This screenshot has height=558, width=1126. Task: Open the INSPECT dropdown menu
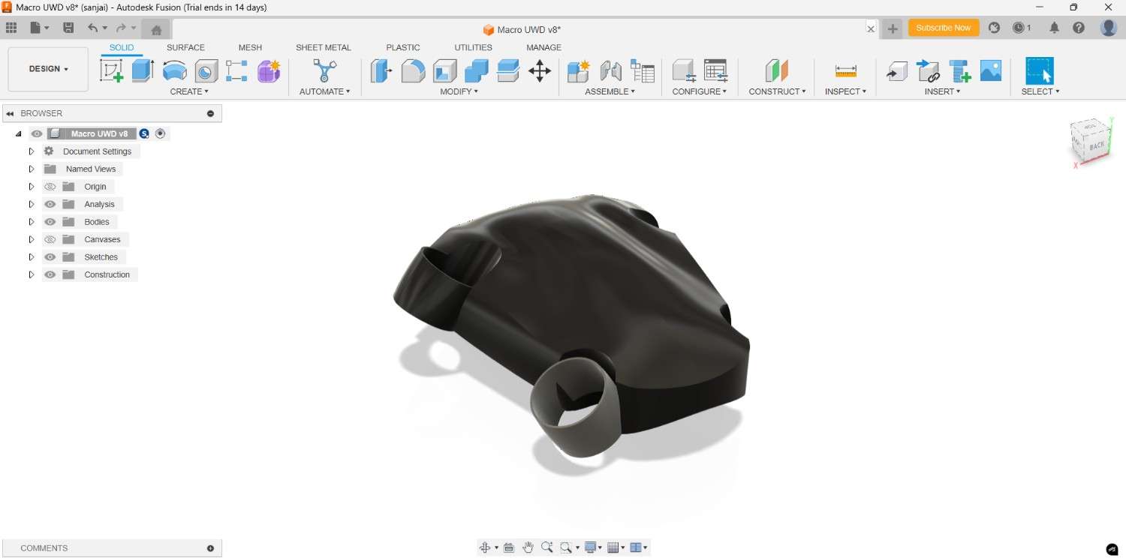tap(846, 91)
